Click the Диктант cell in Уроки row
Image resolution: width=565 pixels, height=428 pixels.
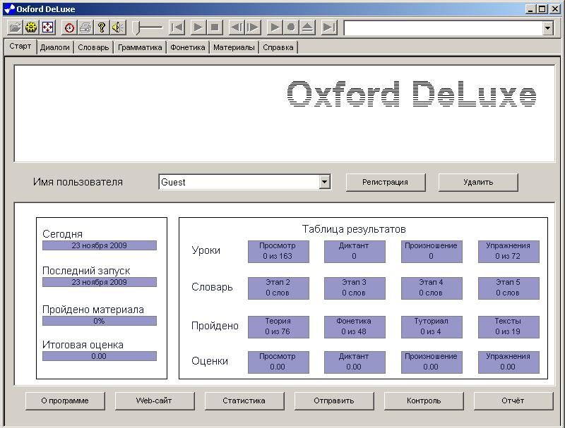click(354, 251)
